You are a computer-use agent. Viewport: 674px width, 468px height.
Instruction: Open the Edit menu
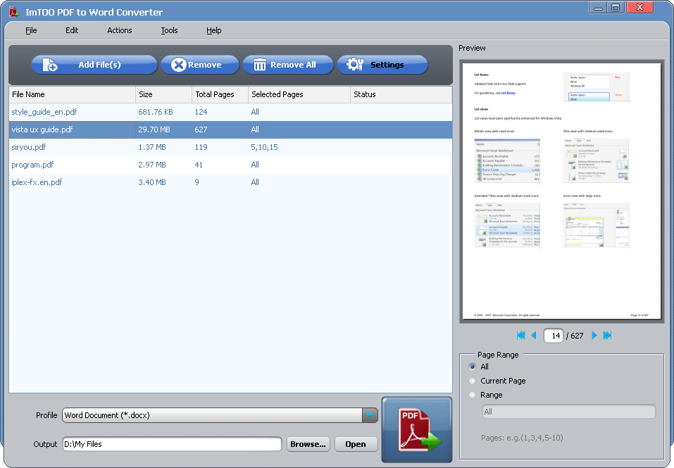click(72, 30)
